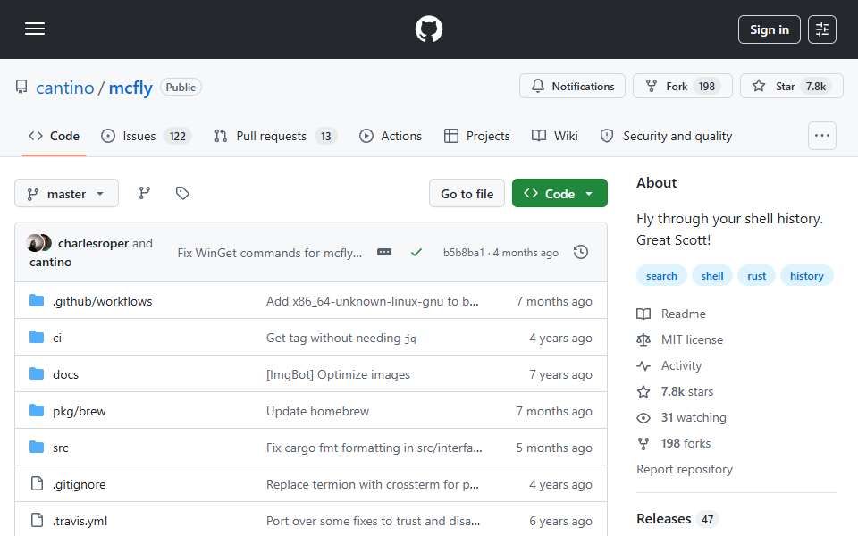Image resolution: width=858 pixels, height=536 pixels.
Task: Click the file icon beside .gitignore
Action: tap(37, 483)
